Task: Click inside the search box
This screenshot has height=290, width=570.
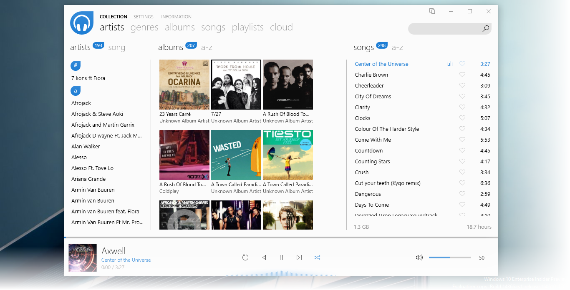Action: point(450,29)
